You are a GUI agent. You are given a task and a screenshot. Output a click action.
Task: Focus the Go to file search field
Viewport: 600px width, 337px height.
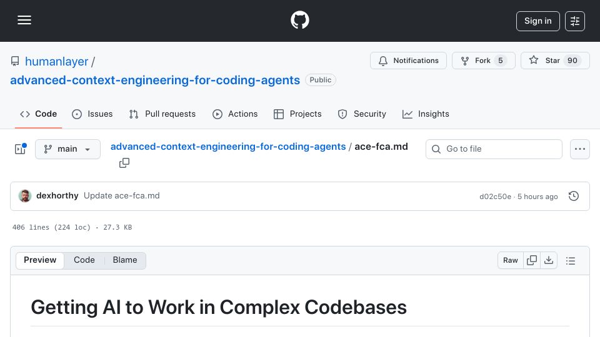pyautogui.click(x=494, y=149)
